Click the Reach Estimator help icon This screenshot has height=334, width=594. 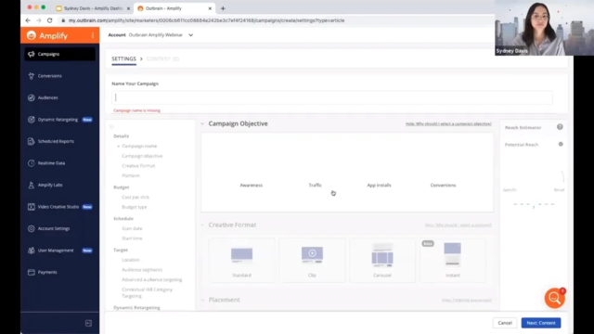pyautogui.click(x=560, y=127)
